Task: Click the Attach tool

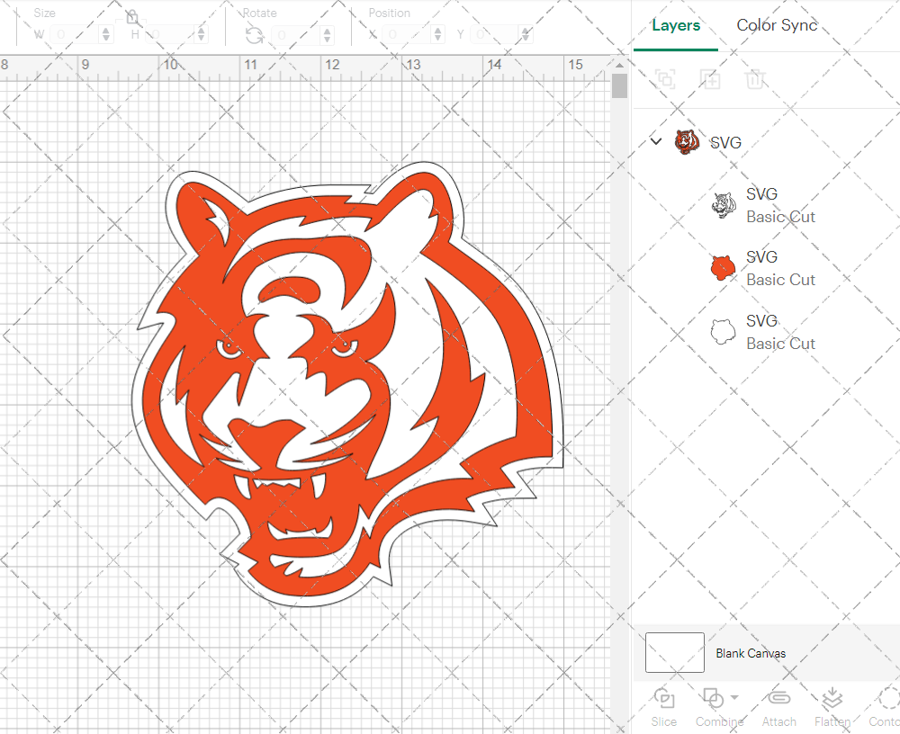Action: (778, 708)
